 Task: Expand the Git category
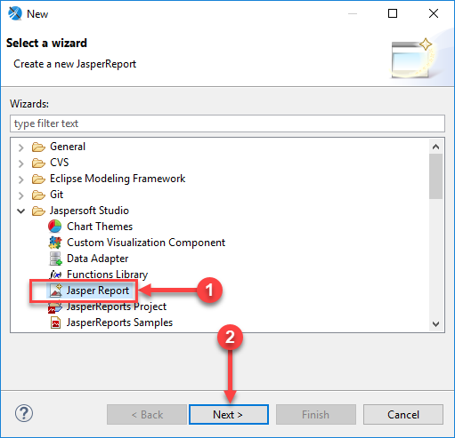(x=20, y=195)
